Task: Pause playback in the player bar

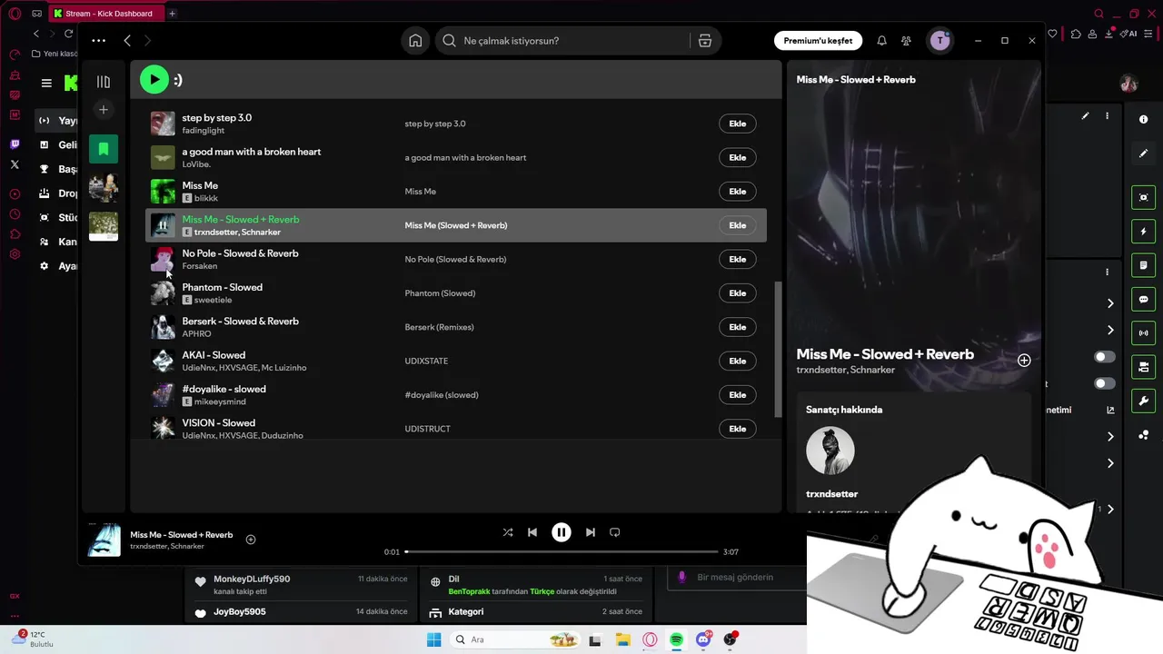Action: pos(562,532)
